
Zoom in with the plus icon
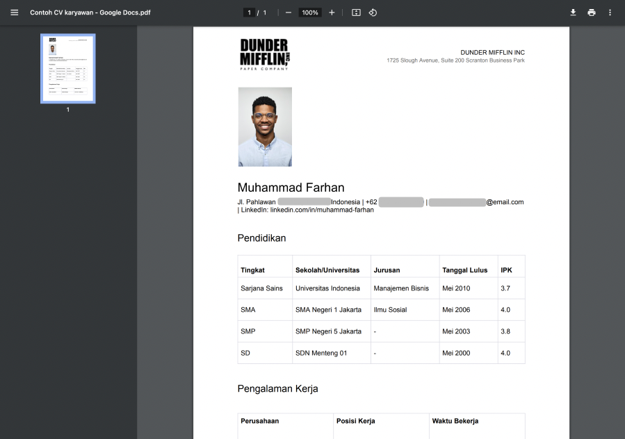pyautogui.click(x=332, y=13)
